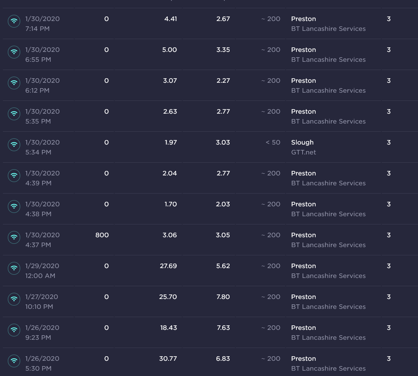Click the Wi-Fi icon for the 5:35 PM result

pyautogui.click(x=14, y=114)
